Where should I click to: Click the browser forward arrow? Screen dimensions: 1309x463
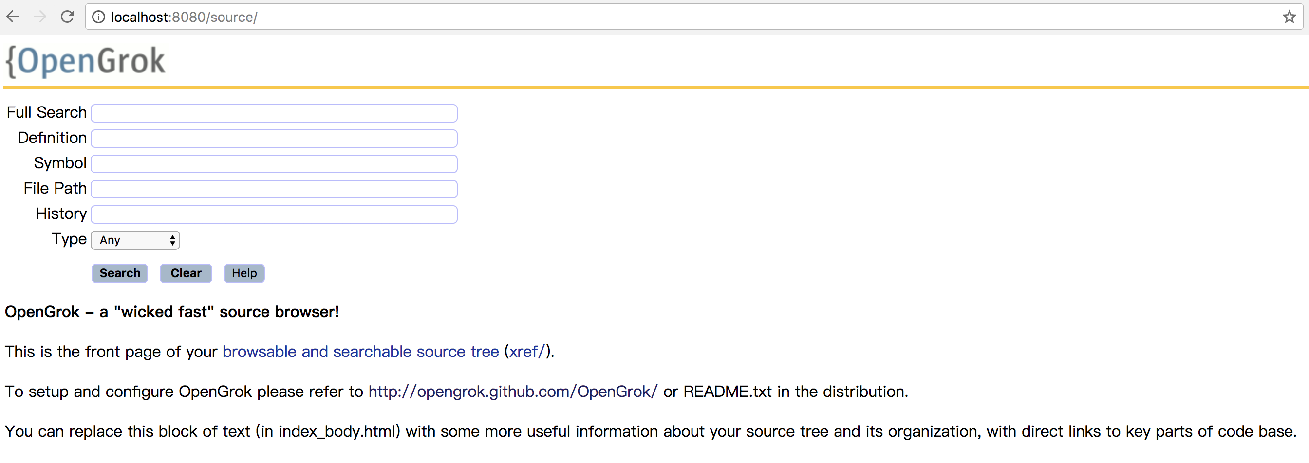coord(39,17)
